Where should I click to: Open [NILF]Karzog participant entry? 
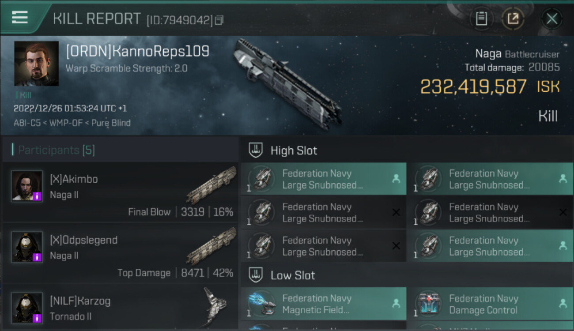tap(120, 307)
